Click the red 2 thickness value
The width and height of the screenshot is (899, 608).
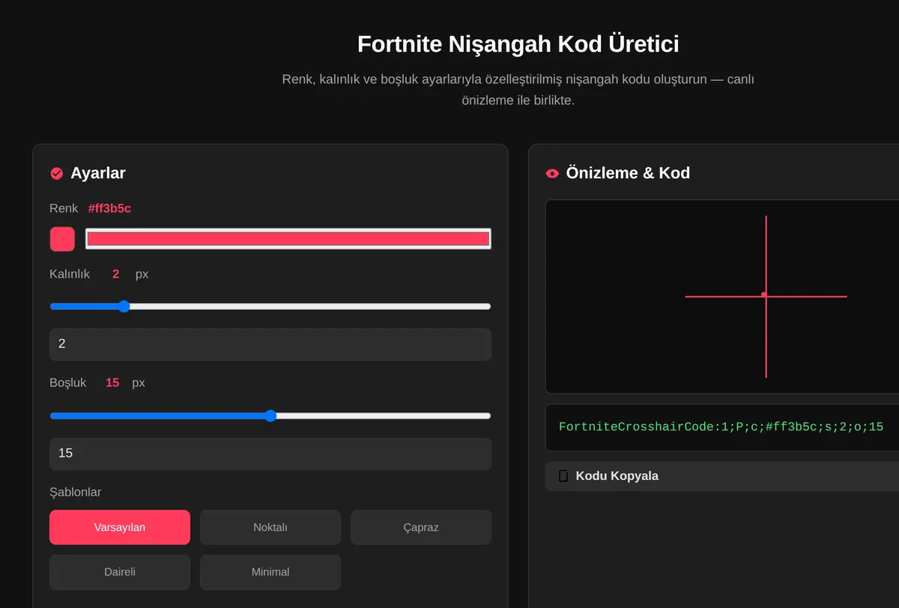pos(115,274)
